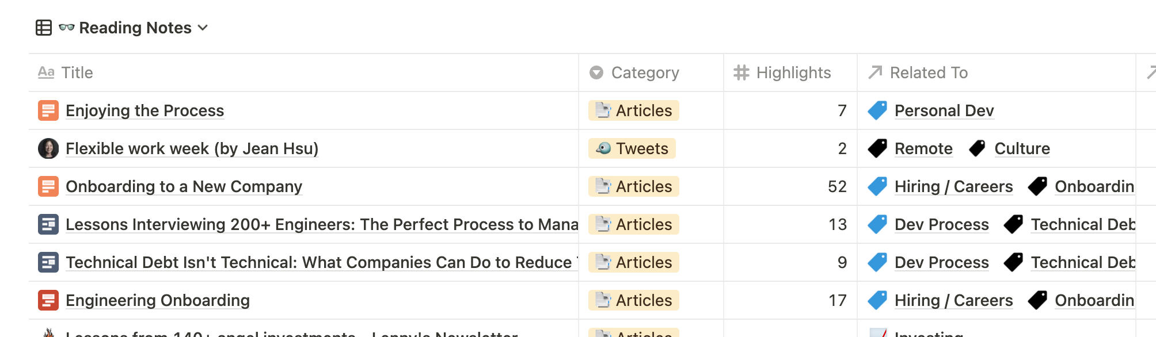Open the Reading Notes view dropdown chevron
Viewport: 1156px width, 337px height.
[203, 28]
